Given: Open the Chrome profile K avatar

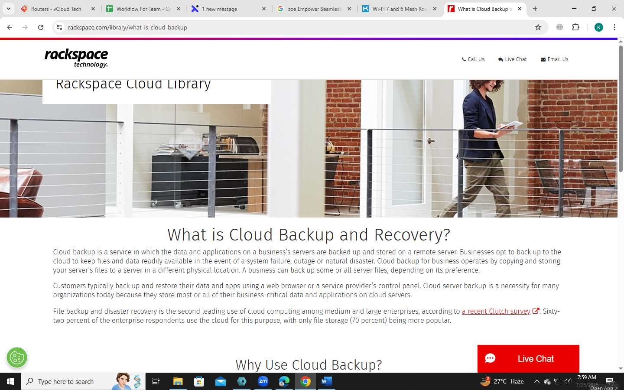Looking at the screenshot, I should click(599, 27).
